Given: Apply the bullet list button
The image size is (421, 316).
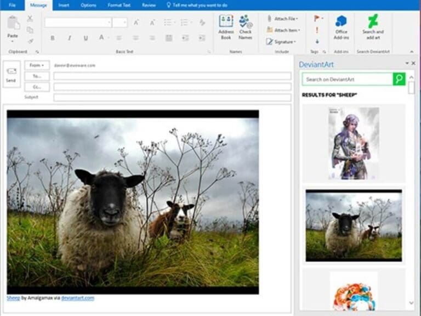Looking at the screenshot, I should pyautogui.click(x=168, y=22).
